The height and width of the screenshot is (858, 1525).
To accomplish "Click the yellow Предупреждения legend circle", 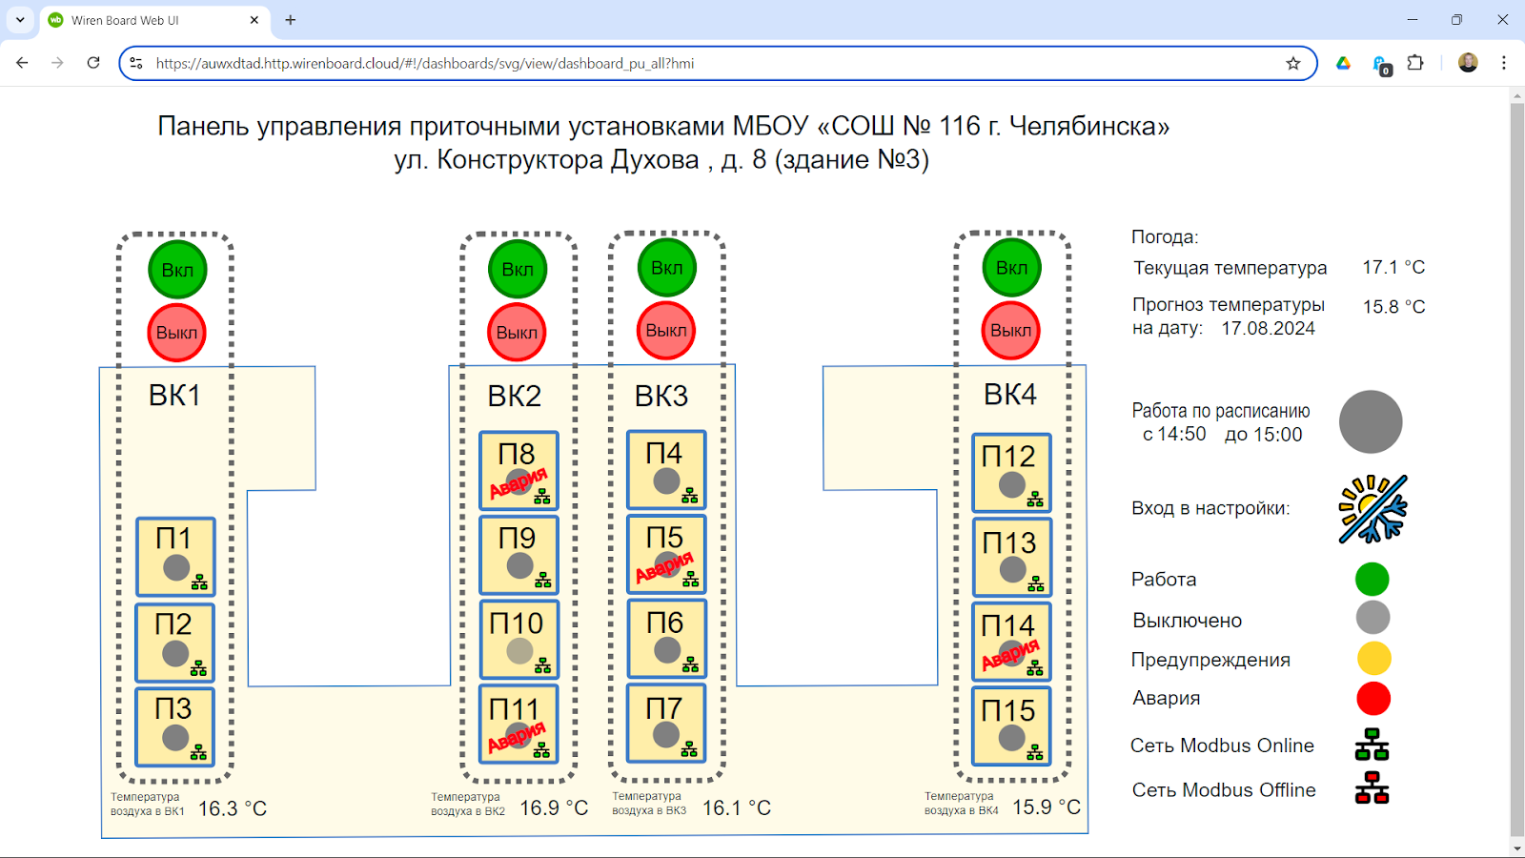I will [x=1373, y=658].
